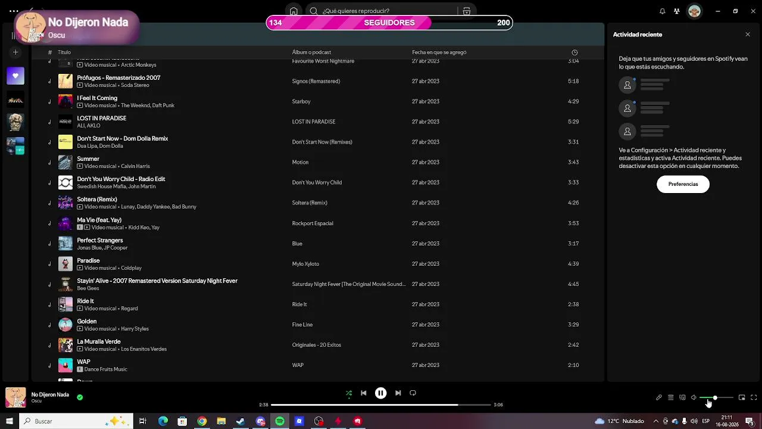
Task: Open Windows Task View
Action: tap(143, 421)
